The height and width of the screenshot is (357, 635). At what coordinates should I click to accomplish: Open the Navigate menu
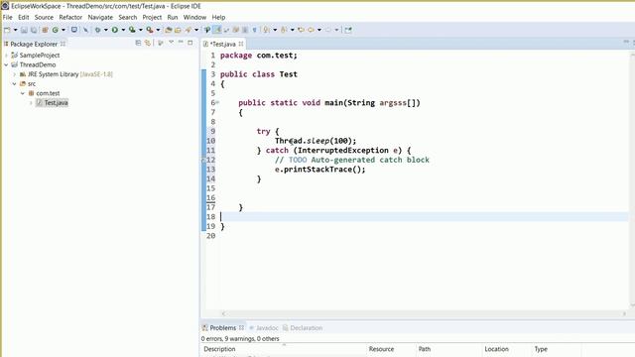[x=100, y=17]
